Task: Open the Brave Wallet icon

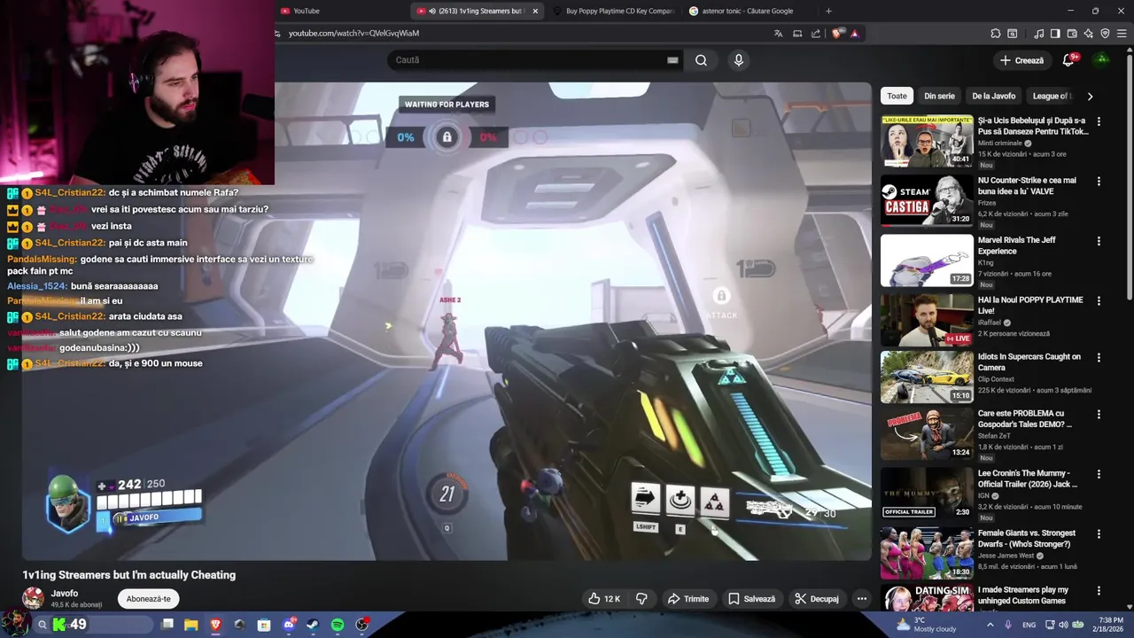Action: coord(1072,34)
